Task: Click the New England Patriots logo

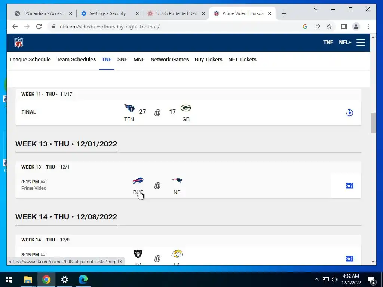Action: click(177, 181)
